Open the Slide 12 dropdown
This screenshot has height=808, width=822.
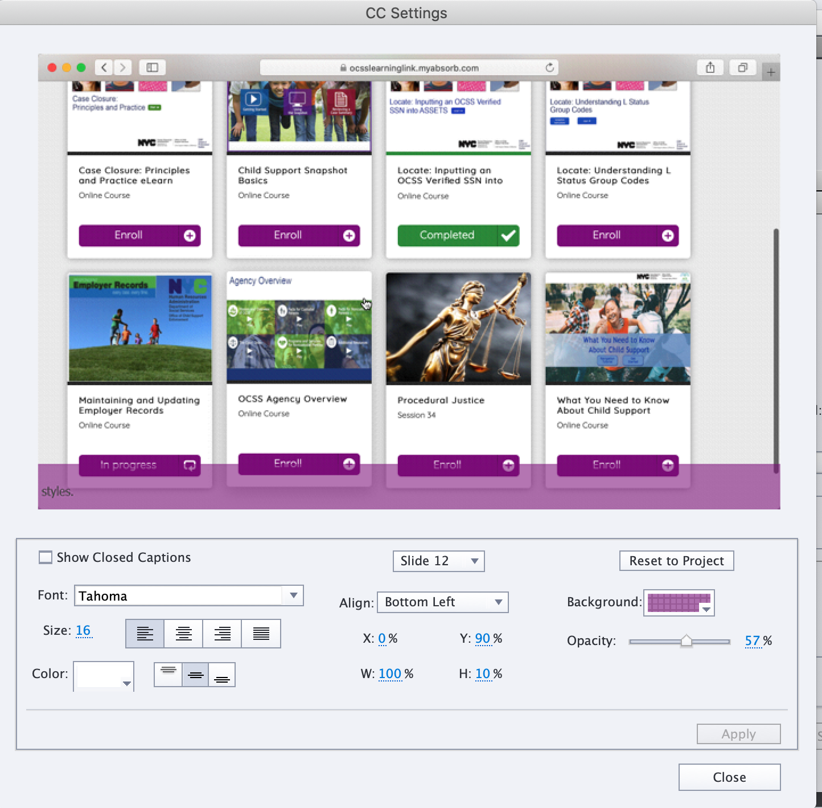click(x=438, y=561)
